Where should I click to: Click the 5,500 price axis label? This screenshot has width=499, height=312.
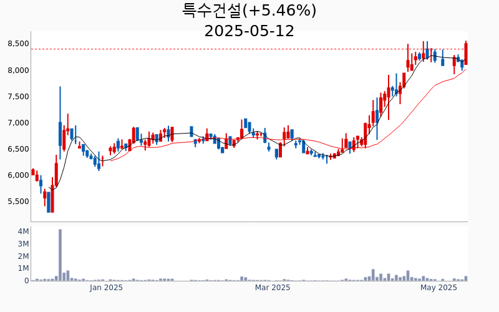(18, 202)
